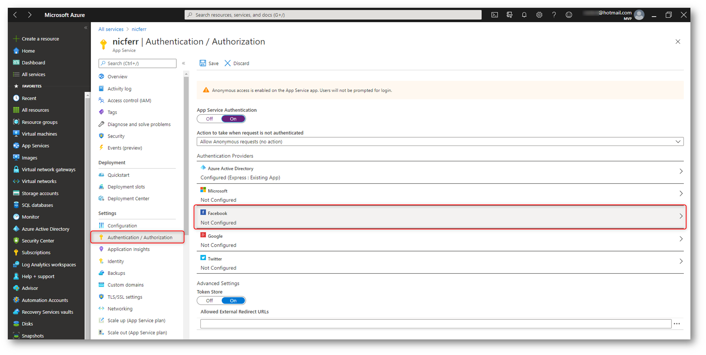Viewport: 706px width, 355px height.
Task: Click the help question mark icon
Action: [554, 15]
